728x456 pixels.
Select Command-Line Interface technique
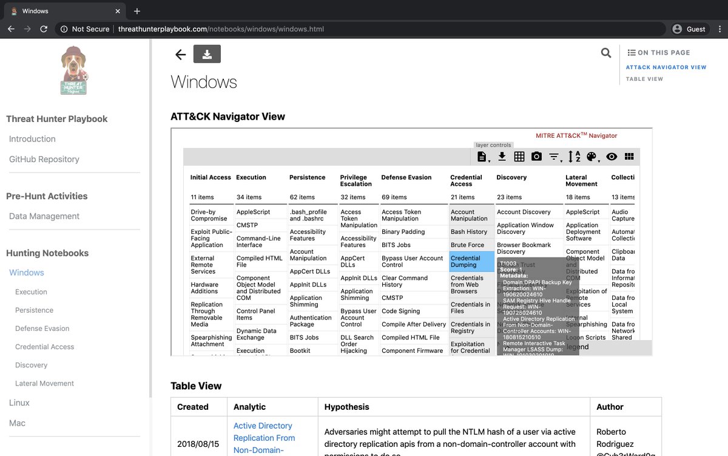[261, 242]
